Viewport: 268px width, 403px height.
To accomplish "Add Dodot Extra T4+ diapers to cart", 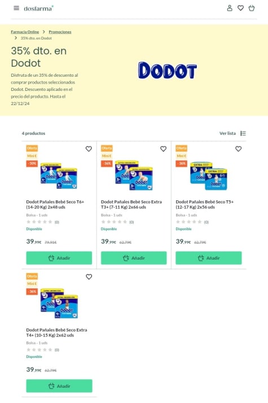I will tap(59, 386).
